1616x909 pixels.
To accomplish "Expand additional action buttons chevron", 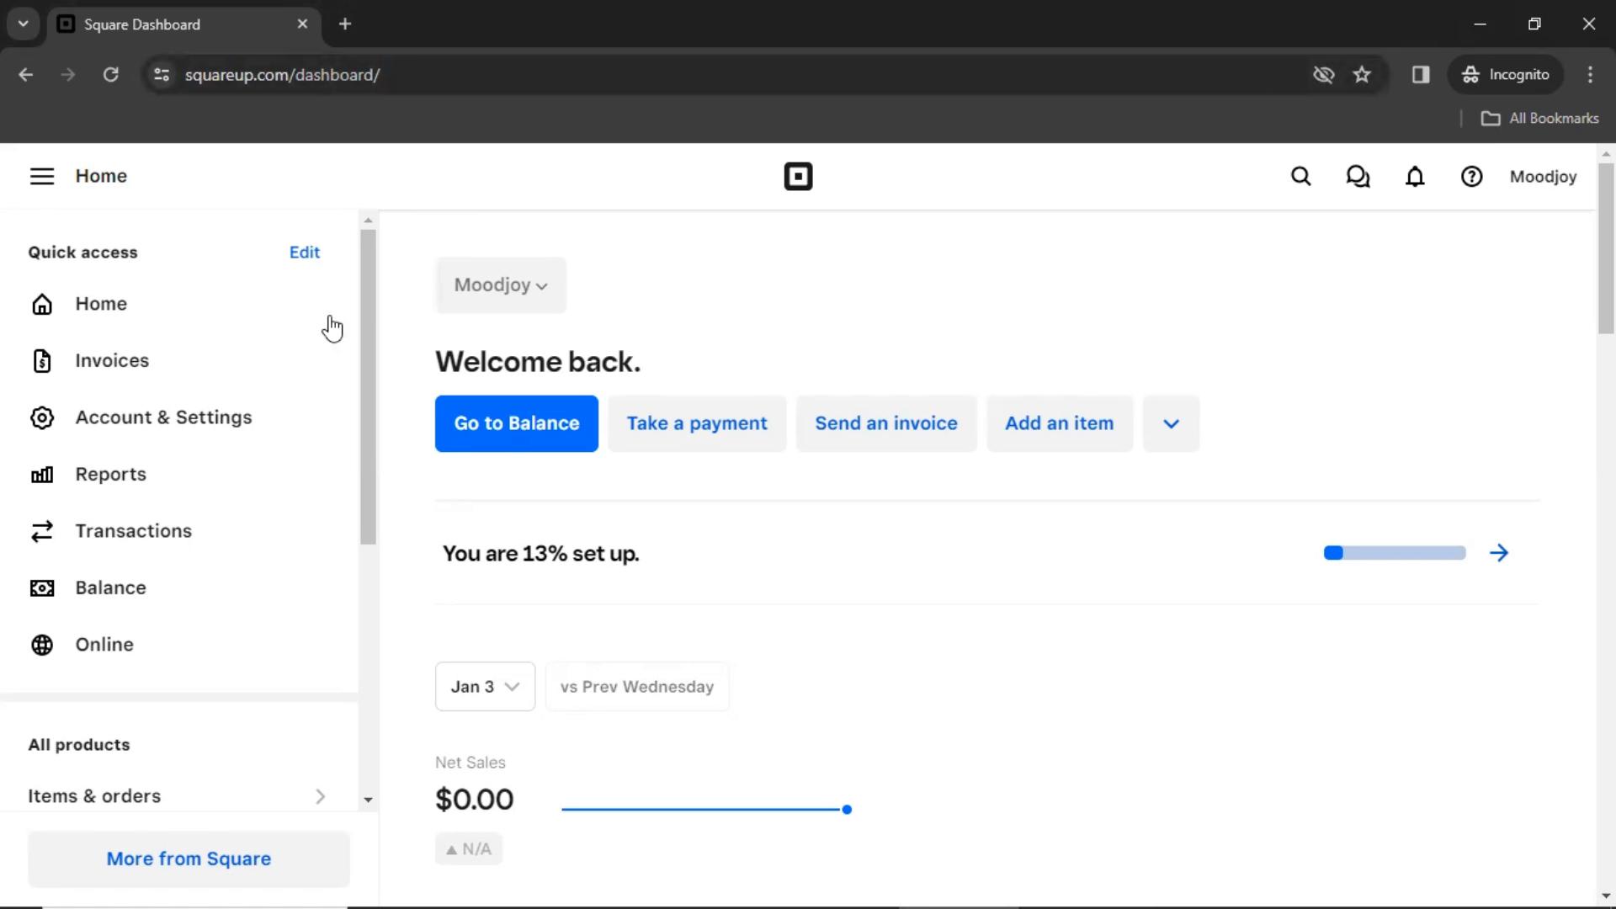I will 1171,423.
